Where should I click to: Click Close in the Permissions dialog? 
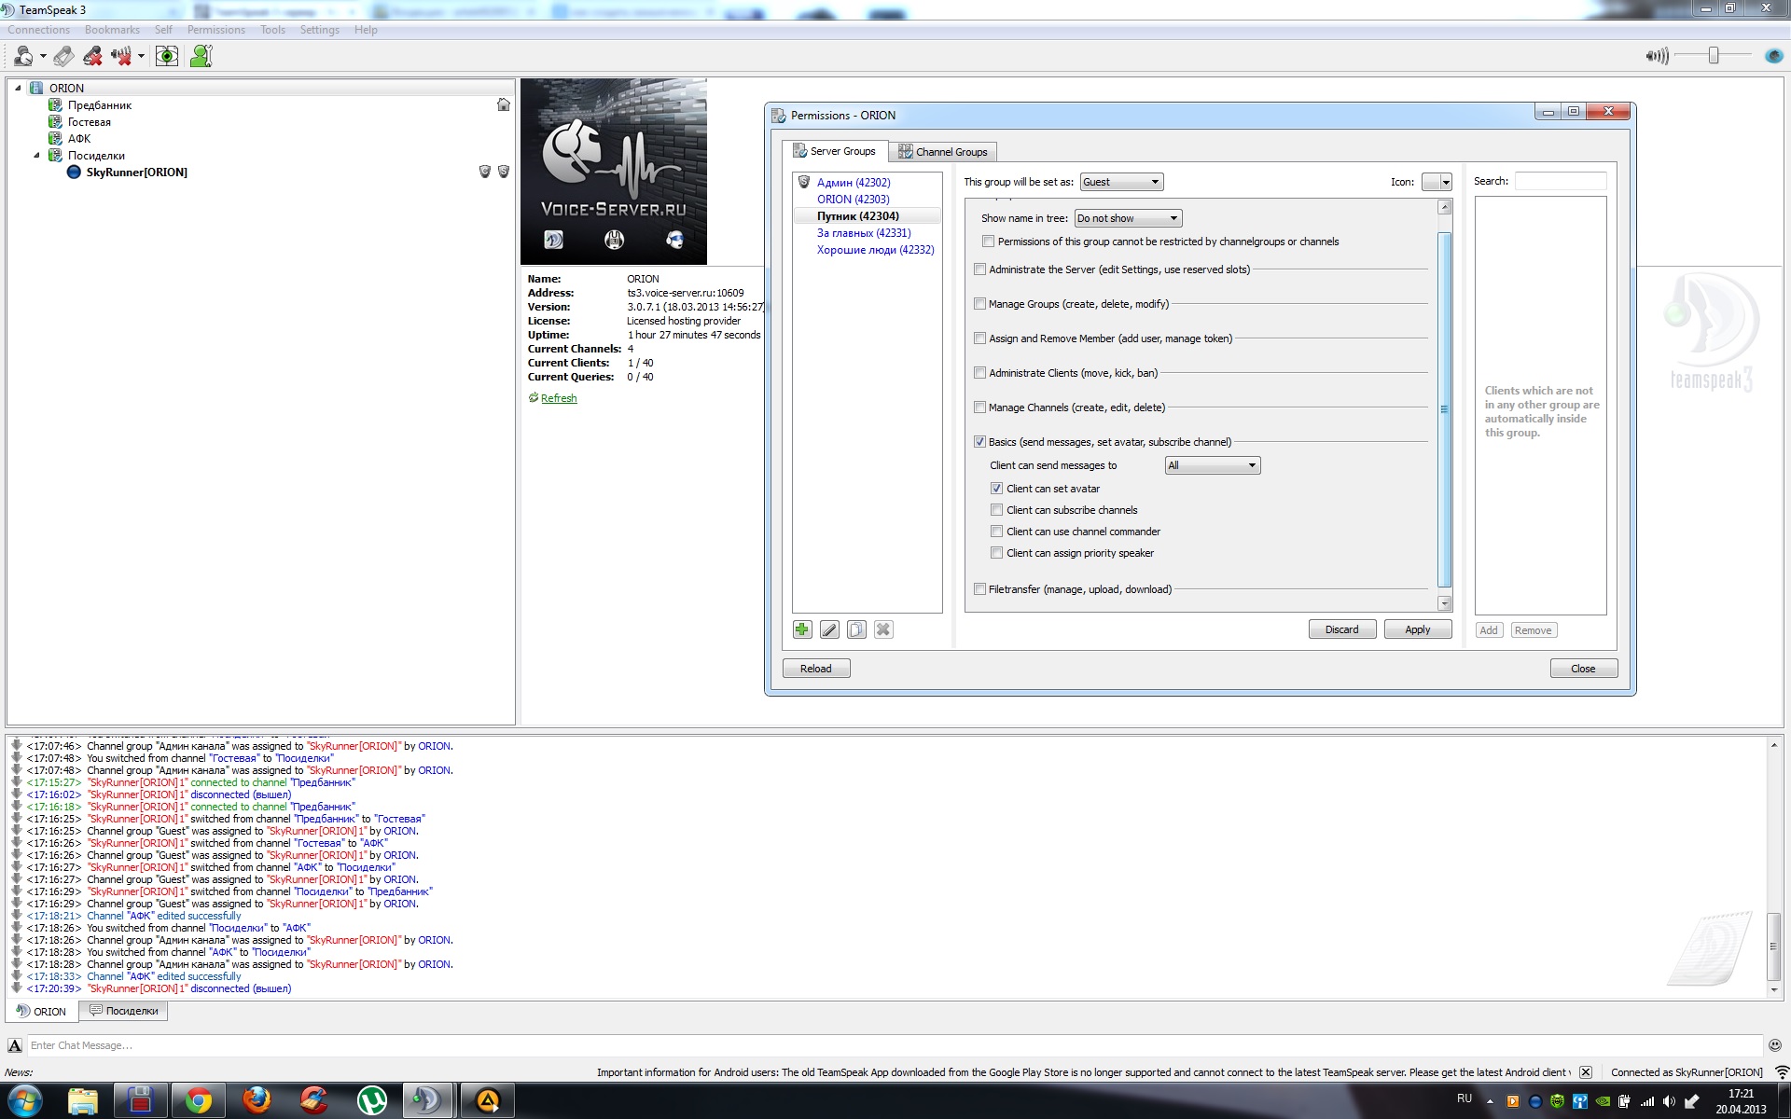[1583, 669]
